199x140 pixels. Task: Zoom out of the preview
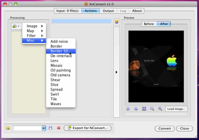[x=152, y=109]
